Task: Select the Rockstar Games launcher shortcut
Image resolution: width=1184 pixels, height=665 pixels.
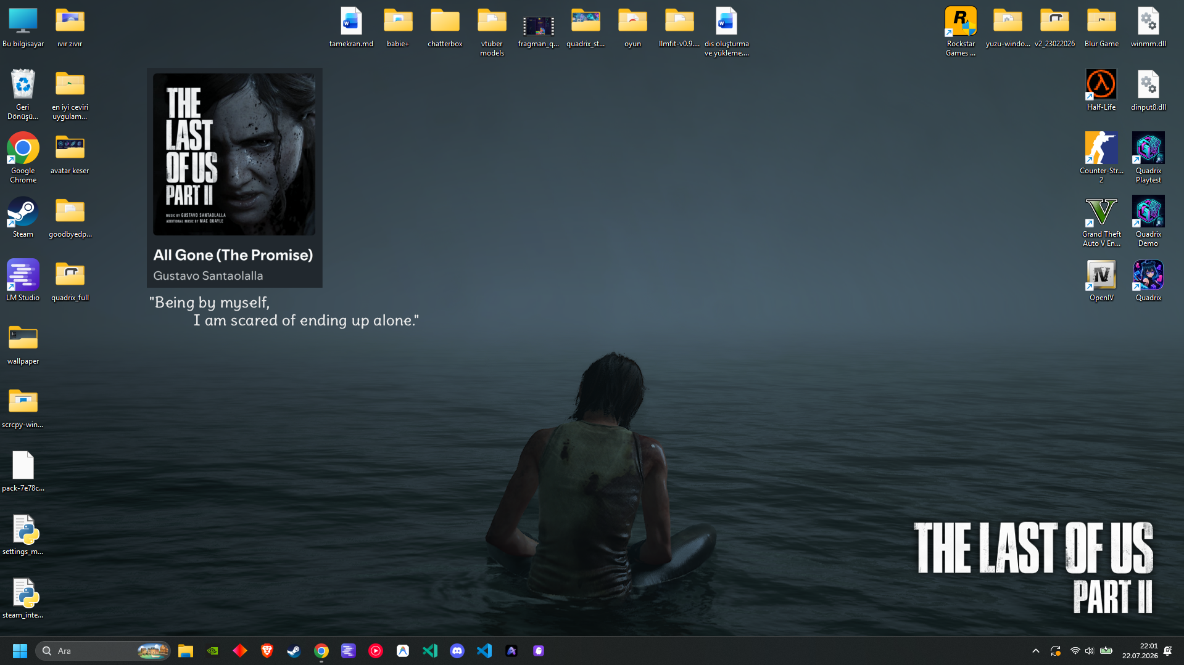Action: click(961, 31)
